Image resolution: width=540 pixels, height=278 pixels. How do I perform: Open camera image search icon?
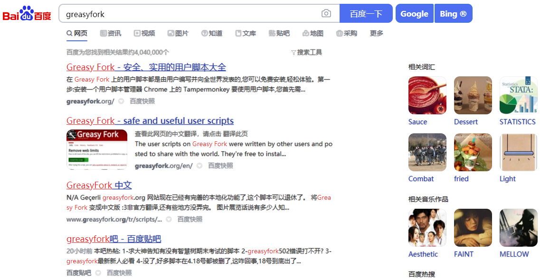tap(326, 13)
